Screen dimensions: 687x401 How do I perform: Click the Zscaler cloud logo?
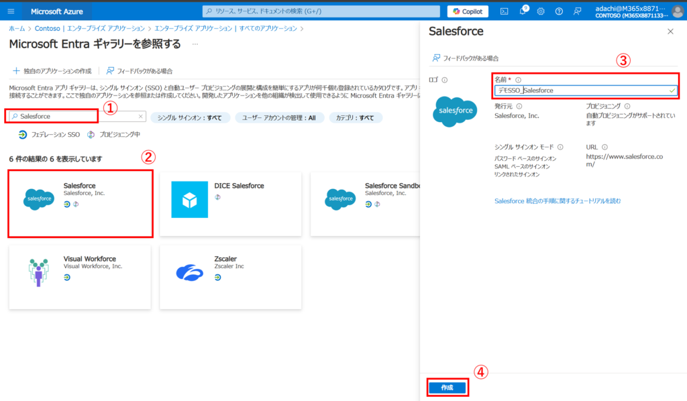(x=190, y=272)
